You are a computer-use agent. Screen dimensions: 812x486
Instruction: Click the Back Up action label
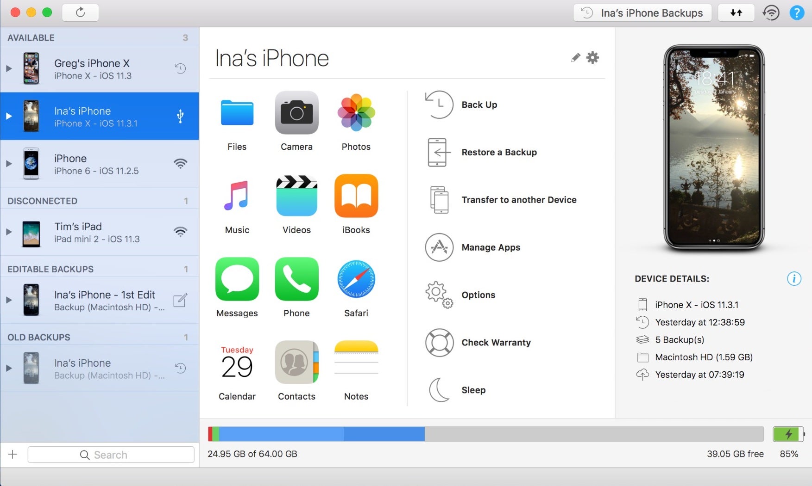pyautogui.click(x=479, y=105)
